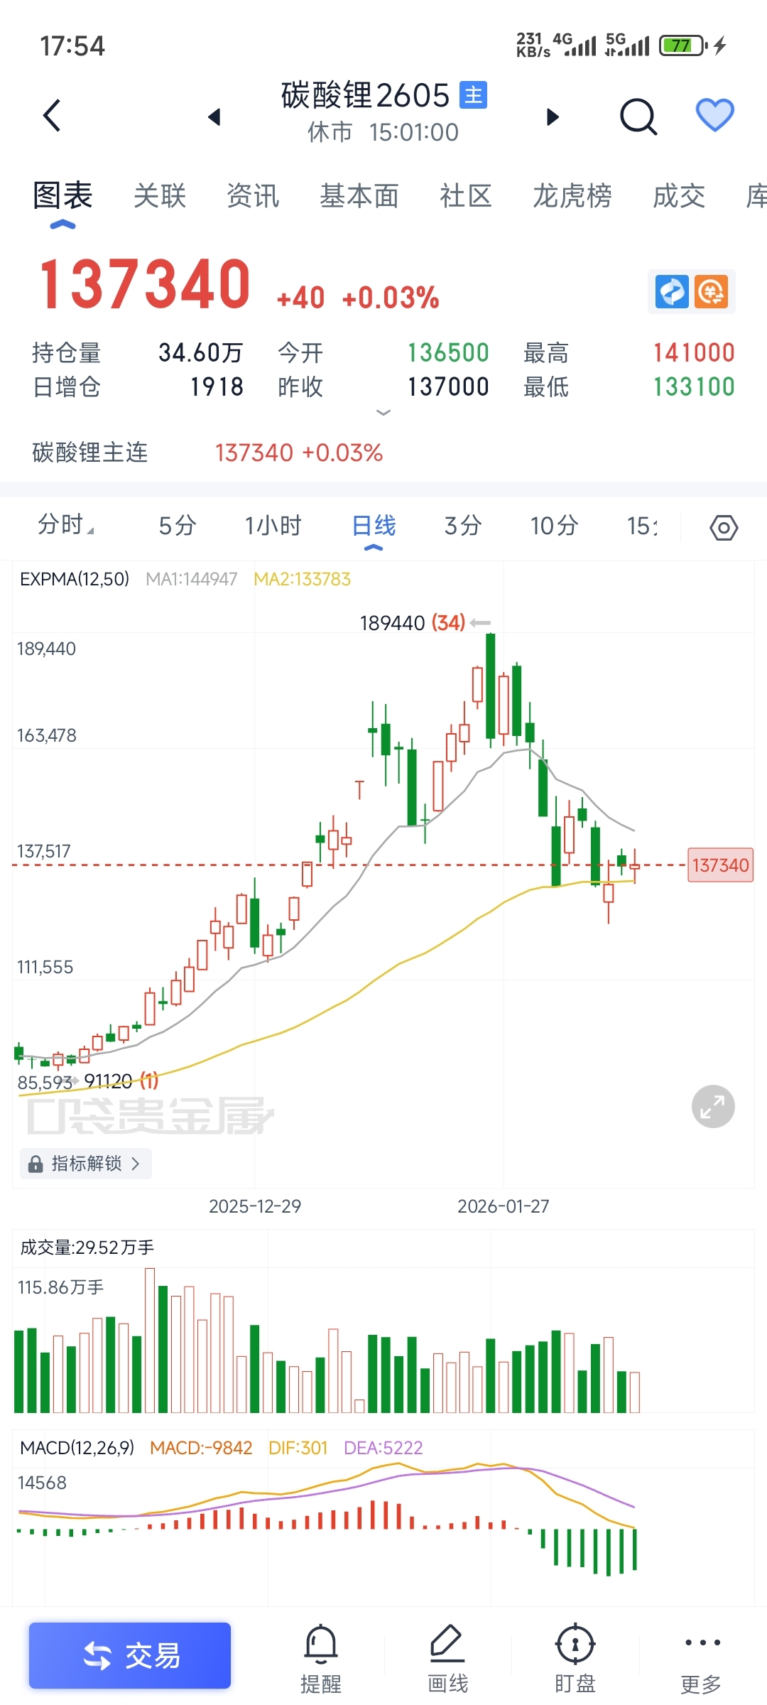Viewport: 767px width, 1705px height.
Task: Tap the 137340 price marker on chart
Action: (x=720, y=865)
